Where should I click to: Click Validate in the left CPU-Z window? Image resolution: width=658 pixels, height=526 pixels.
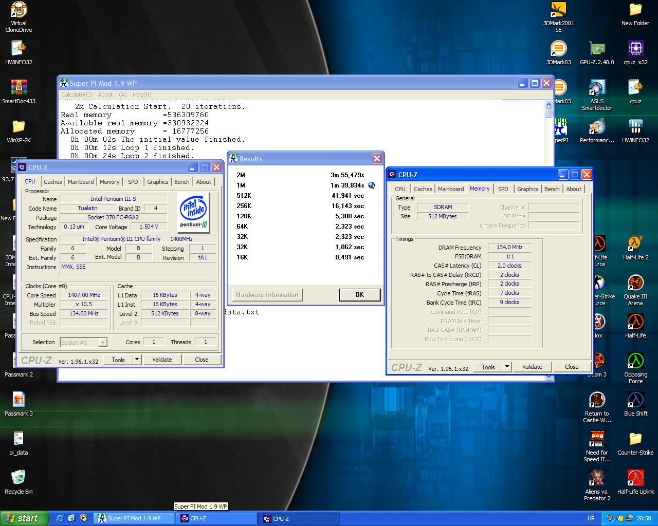(x=162, y=360)
